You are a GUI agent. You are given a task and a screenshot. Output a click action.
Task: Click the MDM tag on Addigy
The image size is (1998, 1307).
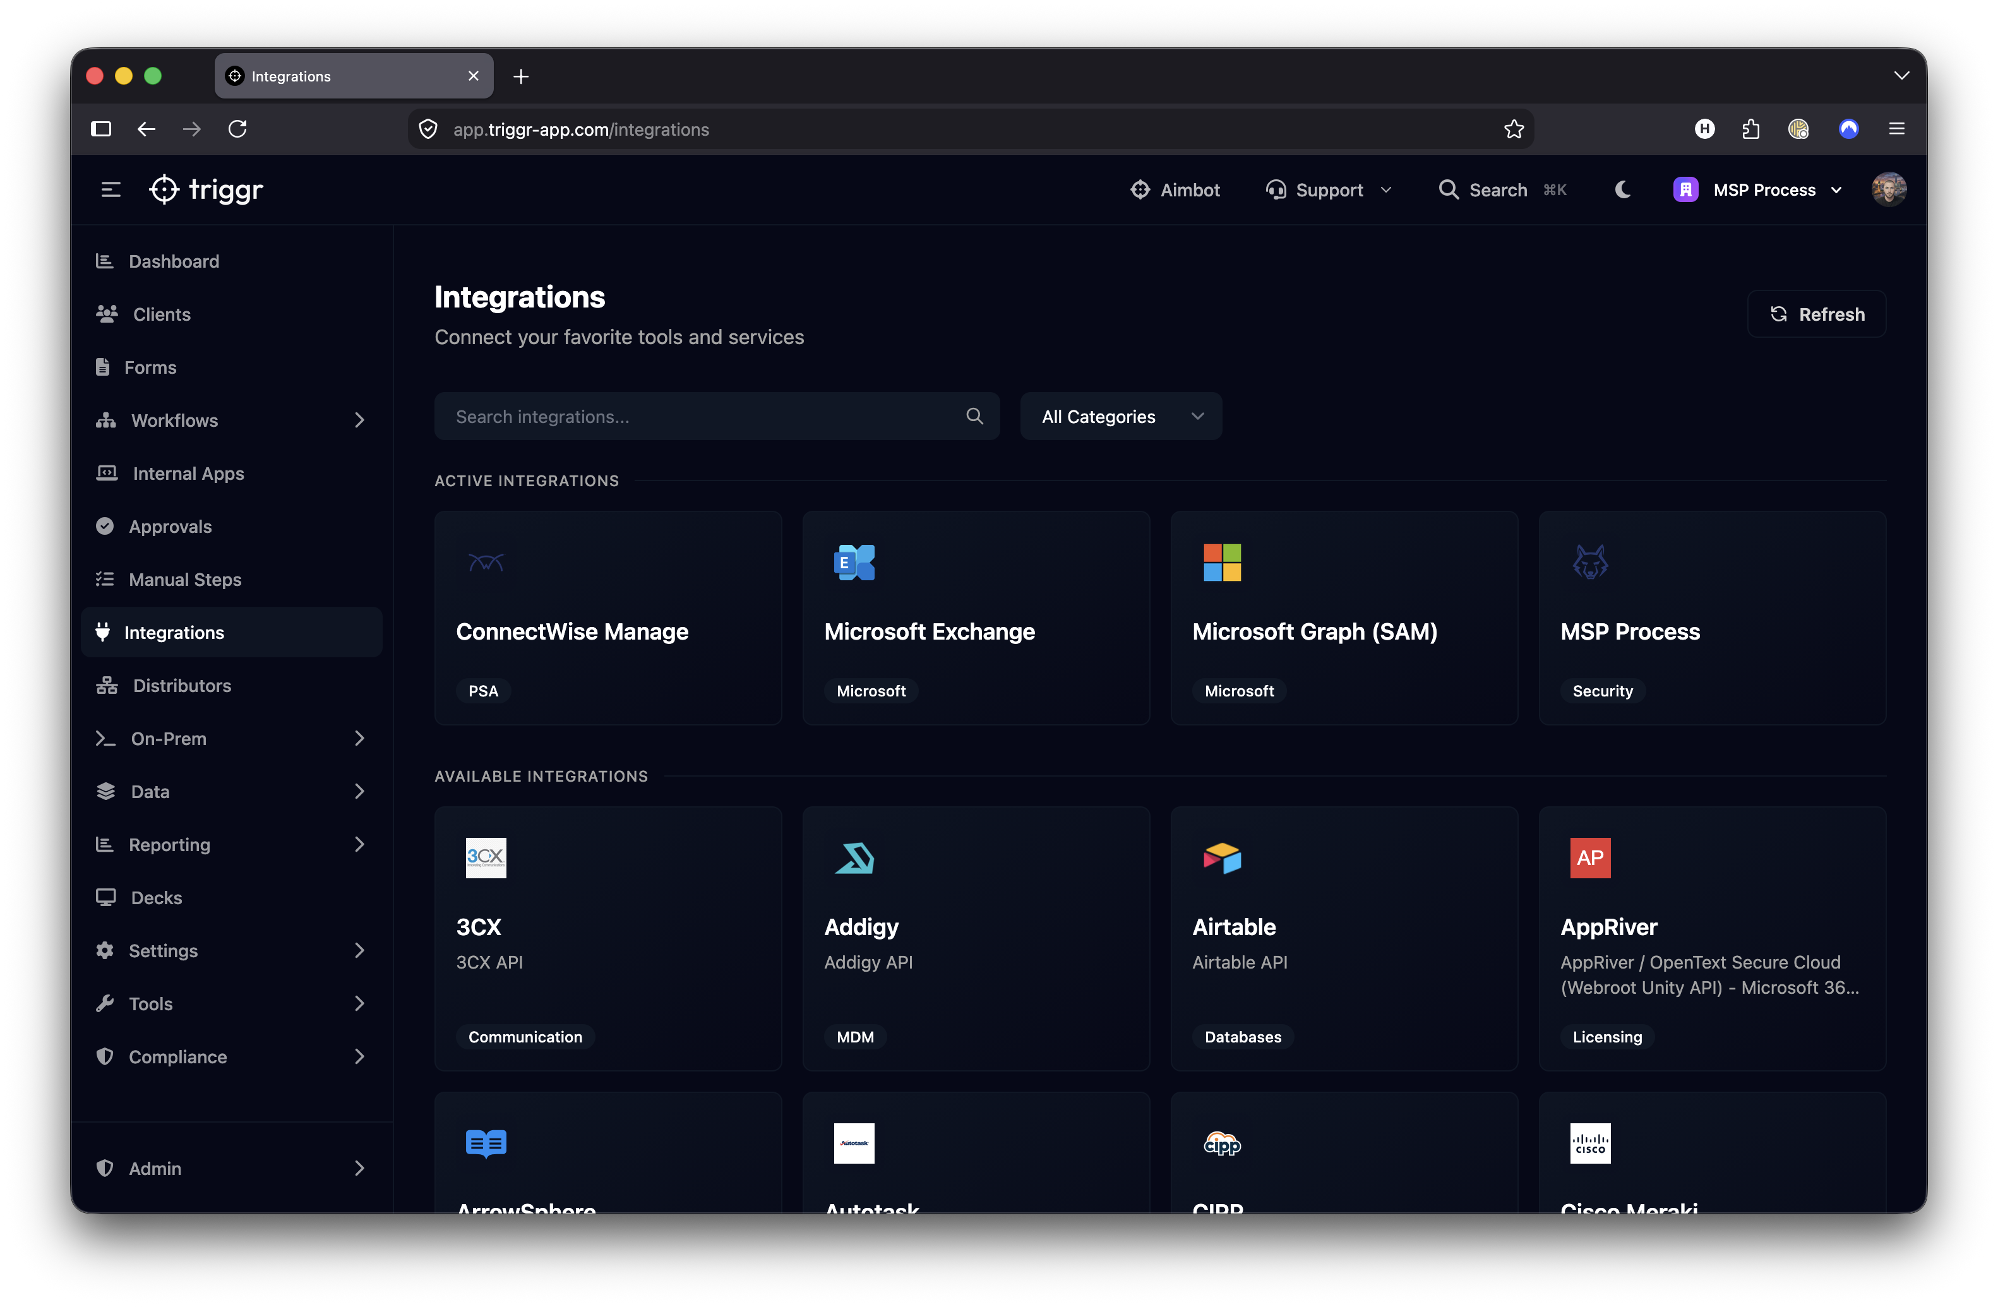click(856, 1037)
